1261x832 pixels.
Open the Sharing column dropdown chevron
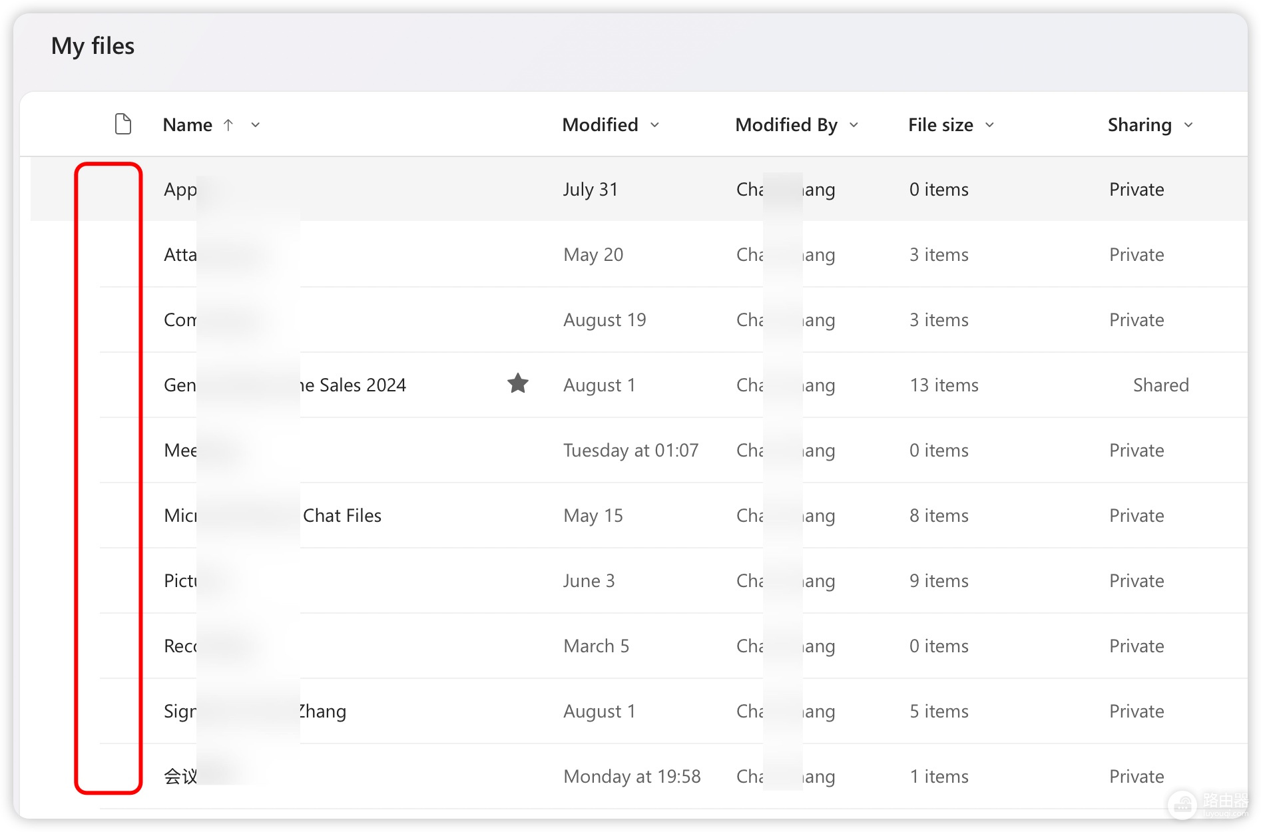(1188, 125)
